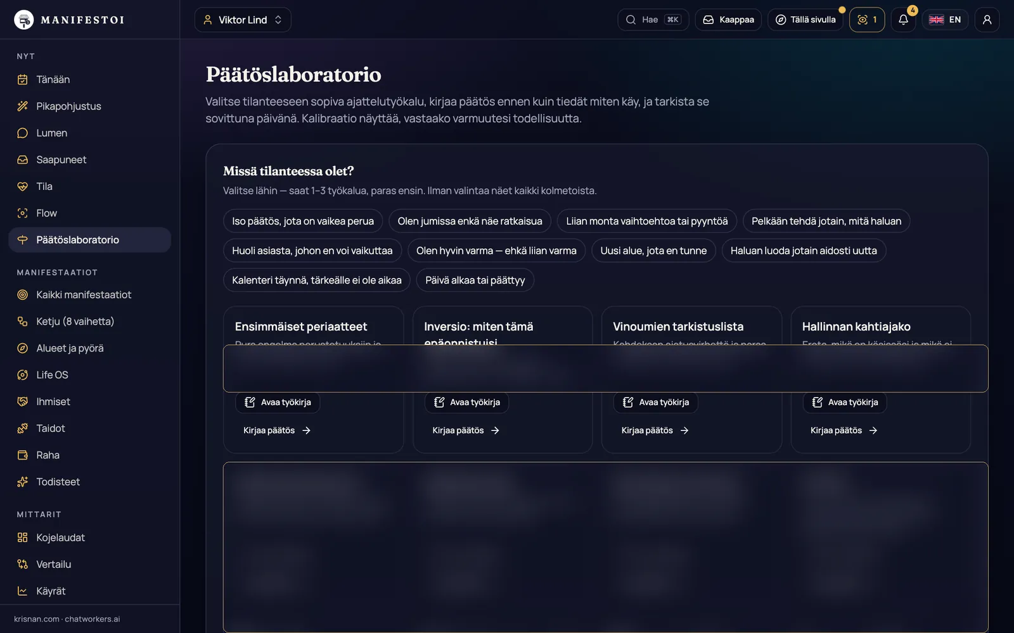The width and height of the screenshot is (1014, 633).
Task: Go to Taidot in the sidebar
Action: [90, 429]
